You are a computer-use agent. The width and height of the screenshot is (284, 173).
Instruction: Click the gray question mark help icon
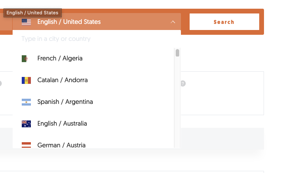tap(183, 83)
